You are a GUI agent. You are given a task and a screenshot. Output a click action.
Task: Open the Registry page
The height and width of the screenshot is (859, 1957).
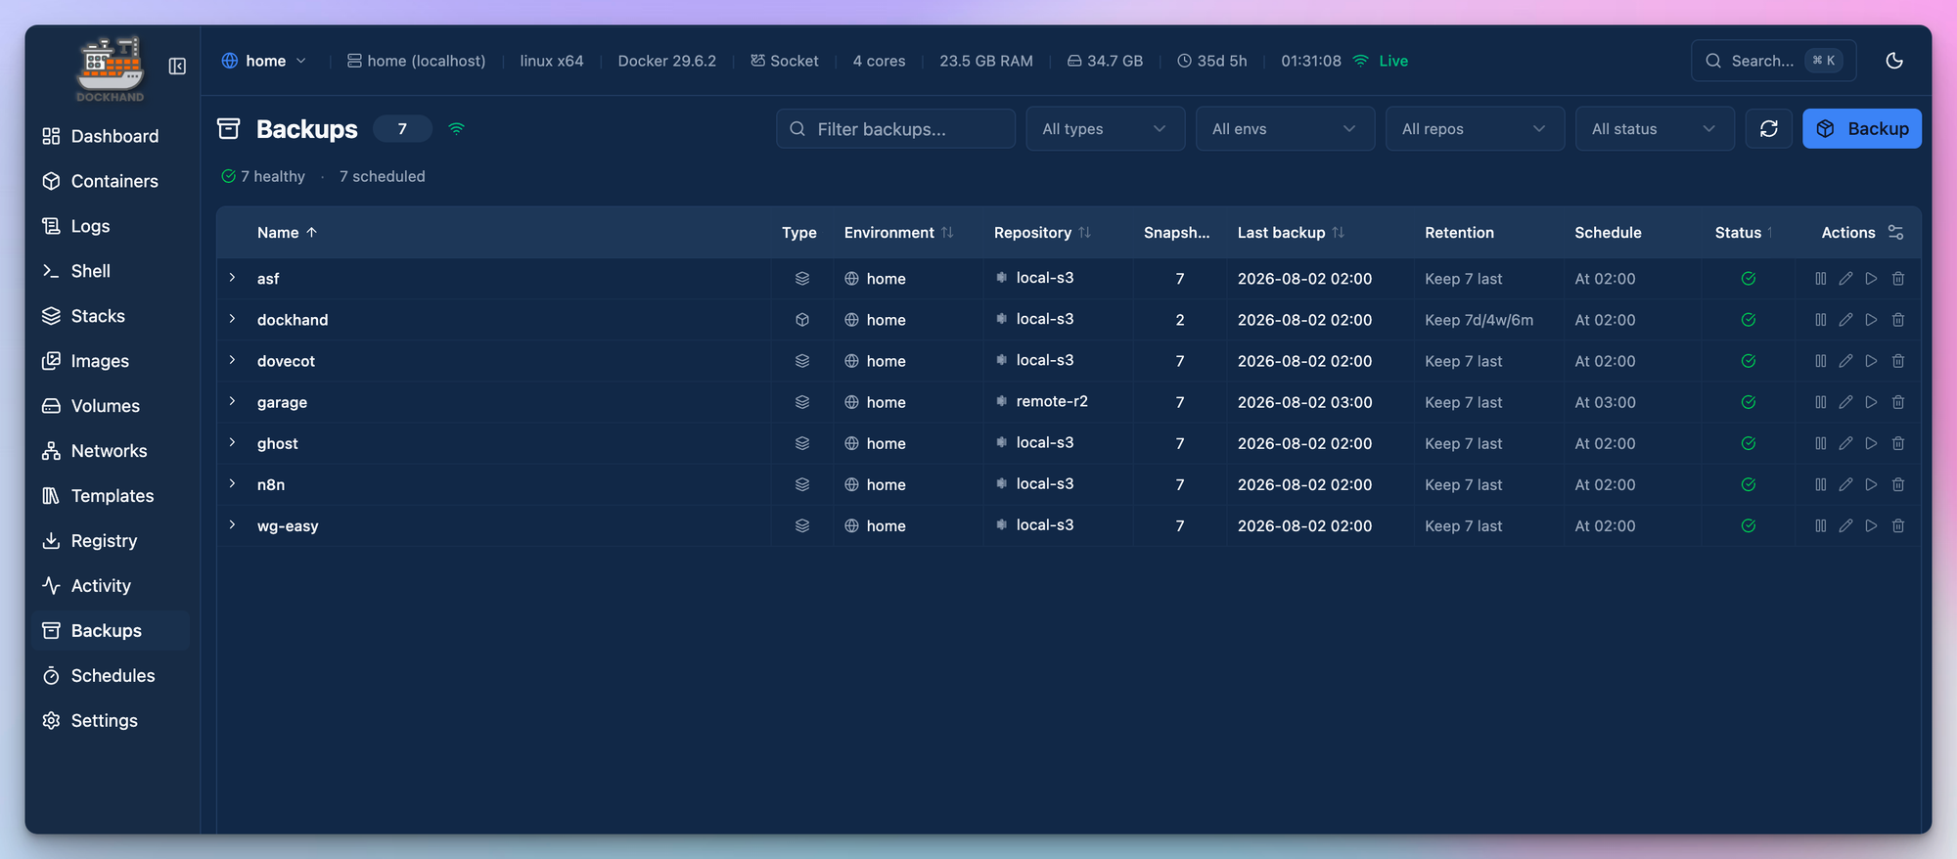112,541
